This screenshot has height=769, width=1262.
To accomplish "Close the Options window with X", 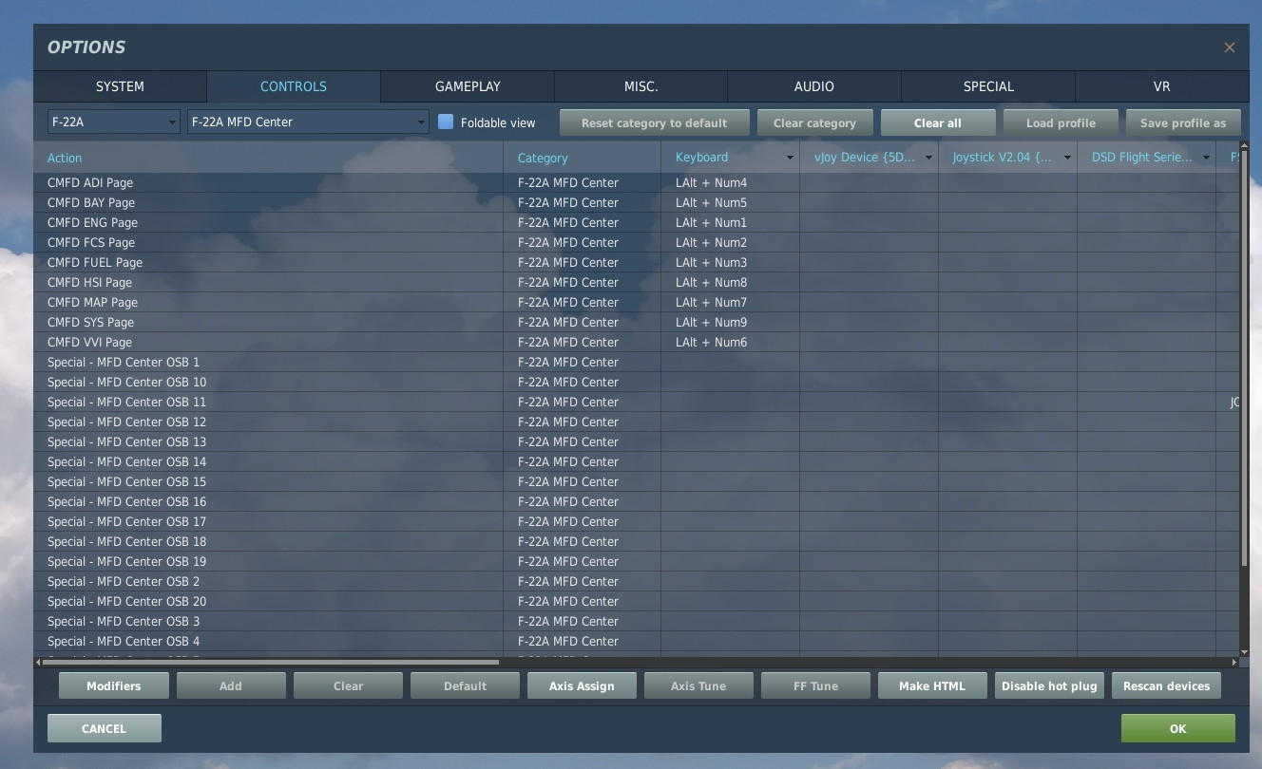I will 1229,47.
